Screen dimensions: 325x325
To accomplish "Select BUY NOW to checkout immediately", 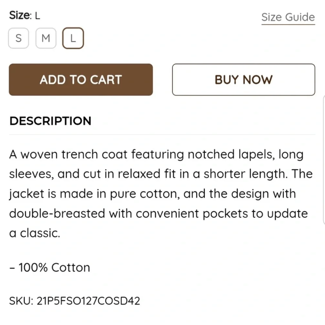I will tap(243, 80).
